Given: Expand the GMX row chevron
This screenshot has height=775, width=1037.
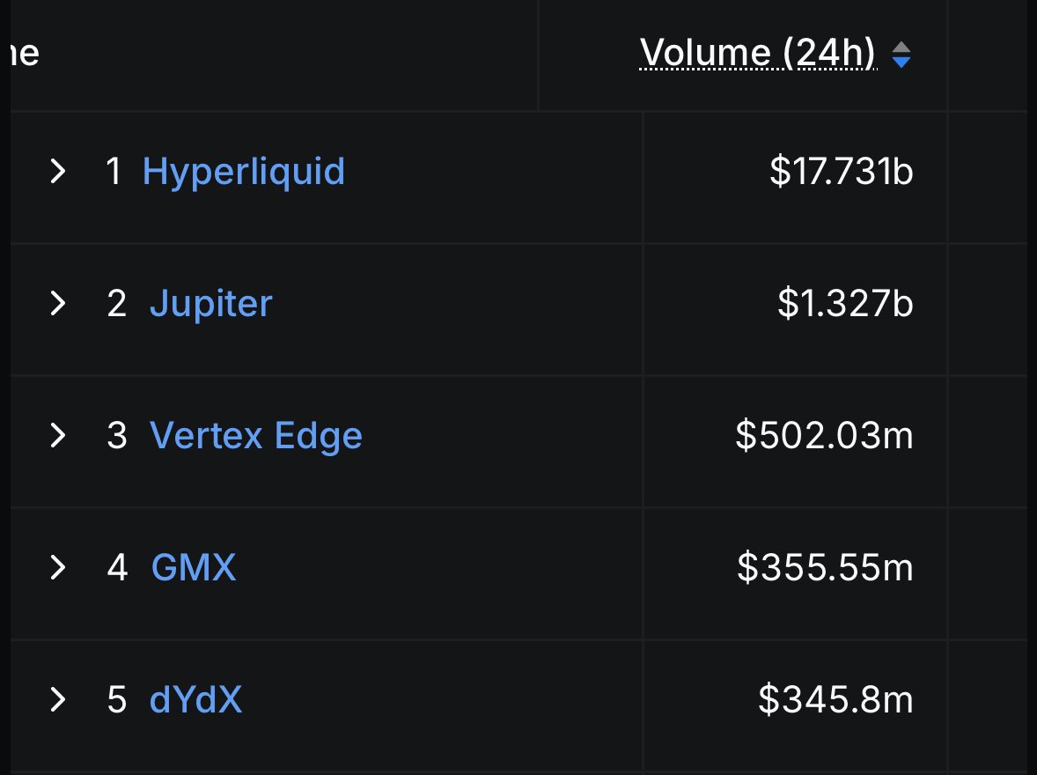Looking at the screenshot, I should [x=58, y=568].
